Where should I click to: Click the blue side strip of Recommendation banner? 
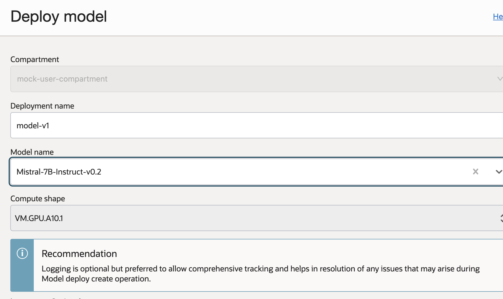(22, 276)
